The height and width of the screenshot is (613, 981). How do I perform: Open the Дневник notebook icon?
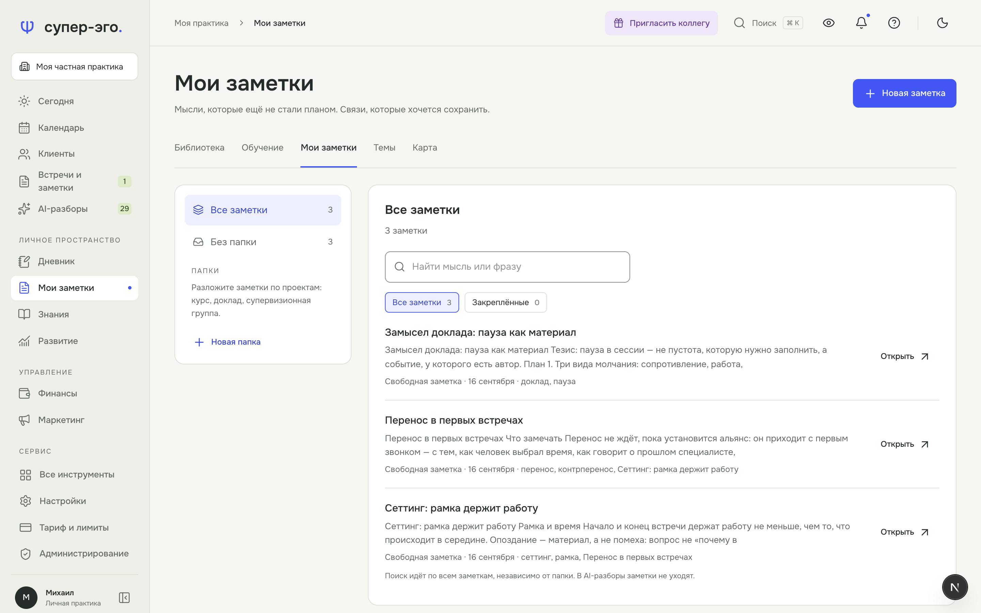24,262
